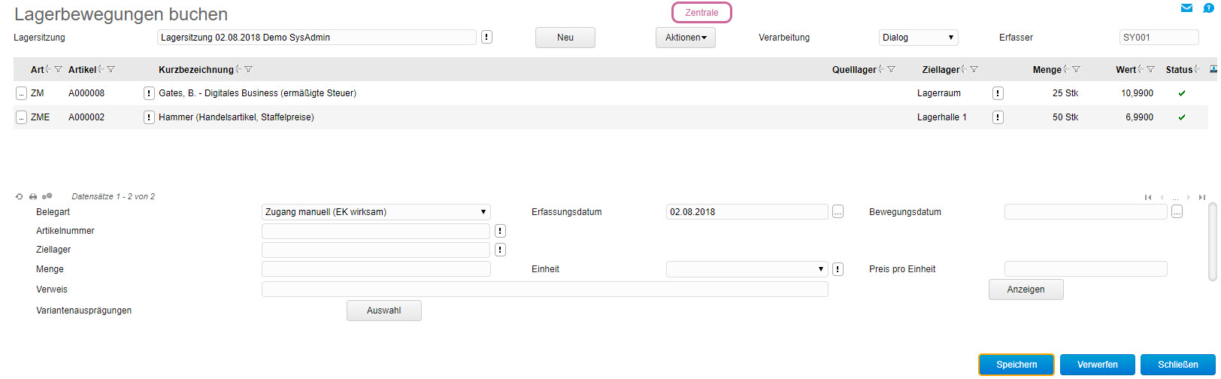Click the filter icon on Menge column

(1077, 70)
